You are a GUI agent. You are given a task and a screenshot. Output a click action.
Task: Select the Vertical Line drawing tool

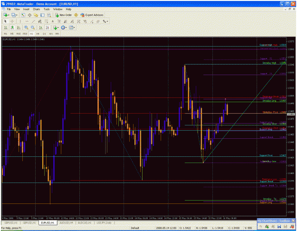(x=20, y=21)
